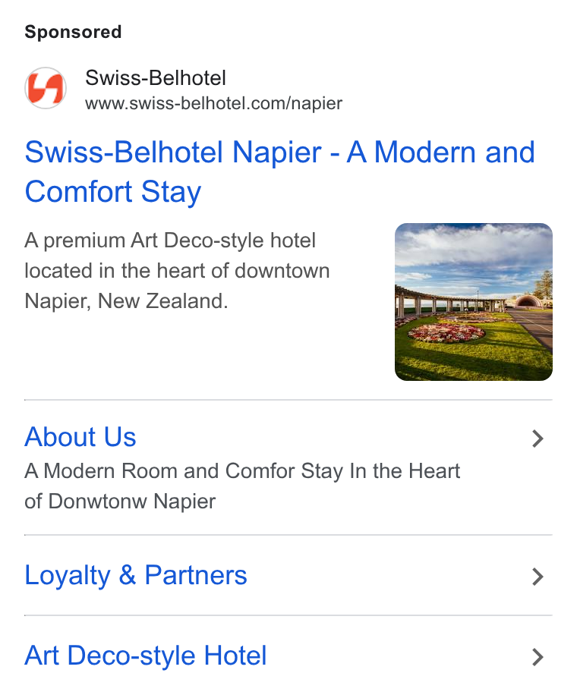The image size is (577, 695).
Task: Click the Swiss-Belhotel advertiser name
Action: [156, 78]
